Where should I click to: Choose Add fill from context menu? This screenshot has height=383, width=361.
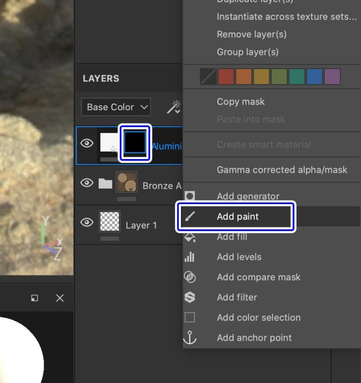(272, 237)
